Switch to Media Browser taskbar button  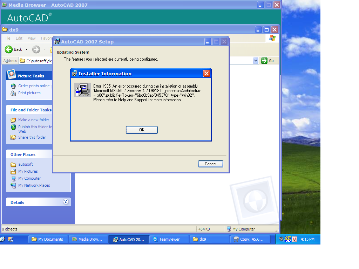[x=88, y=239]
